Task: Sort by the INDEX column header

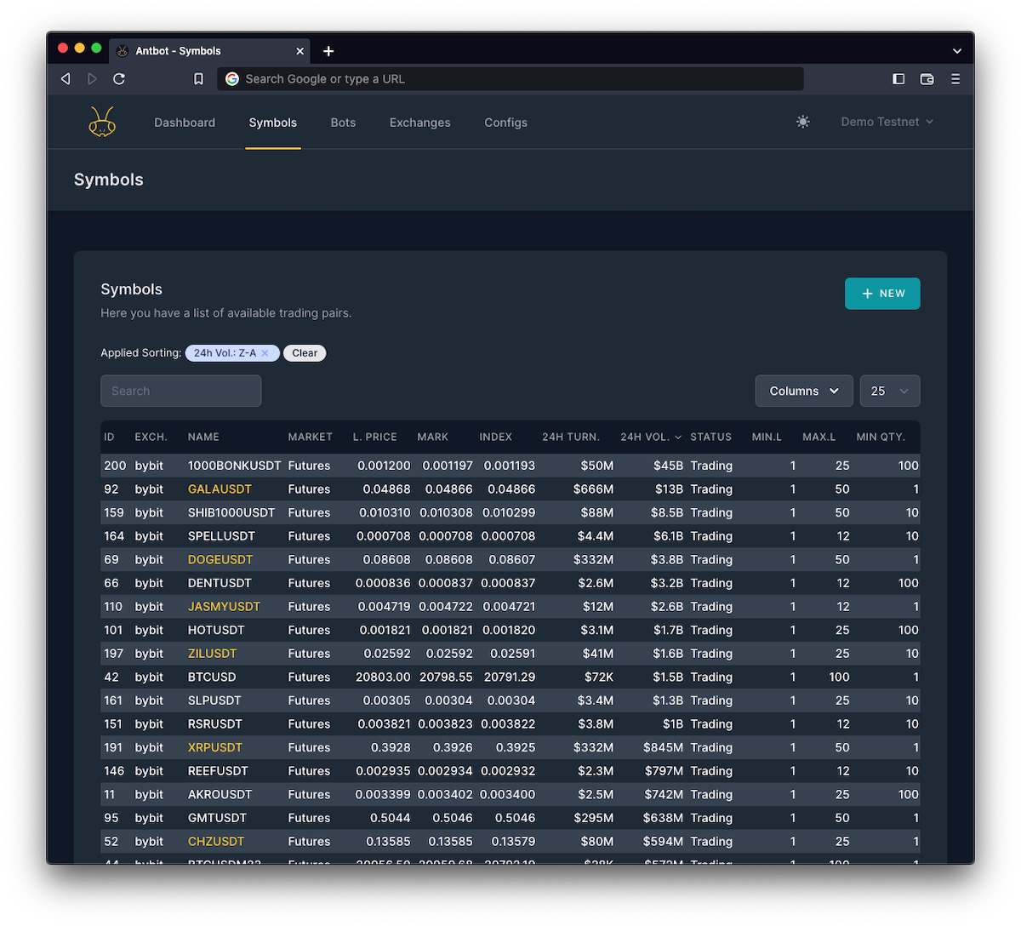Action: point(495,437)
